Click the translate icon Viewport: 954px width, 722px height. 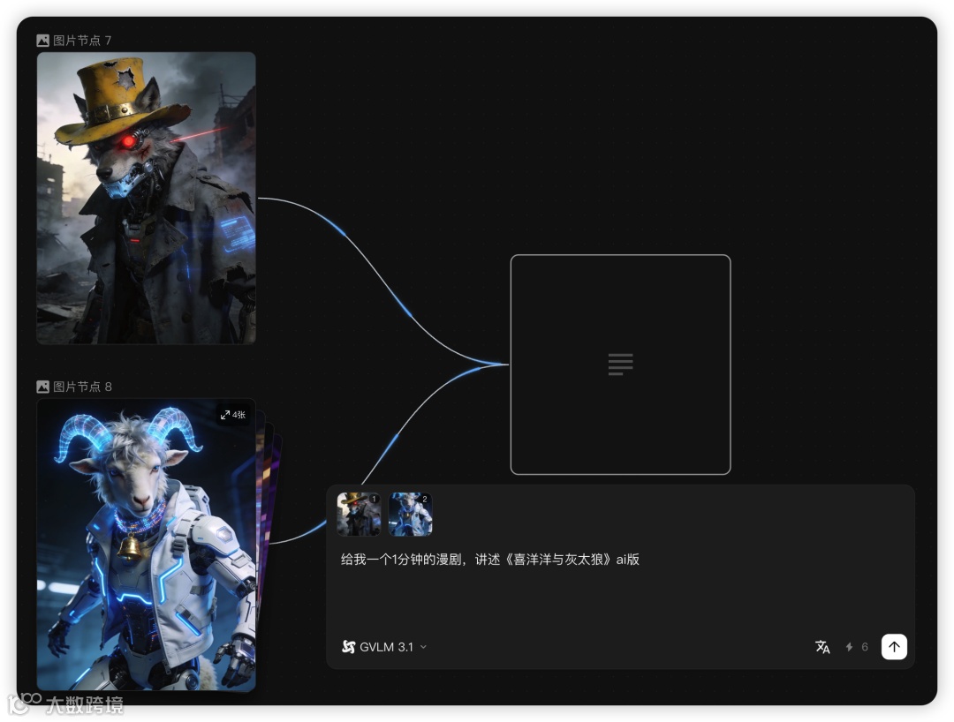click(x=822, y=647)
